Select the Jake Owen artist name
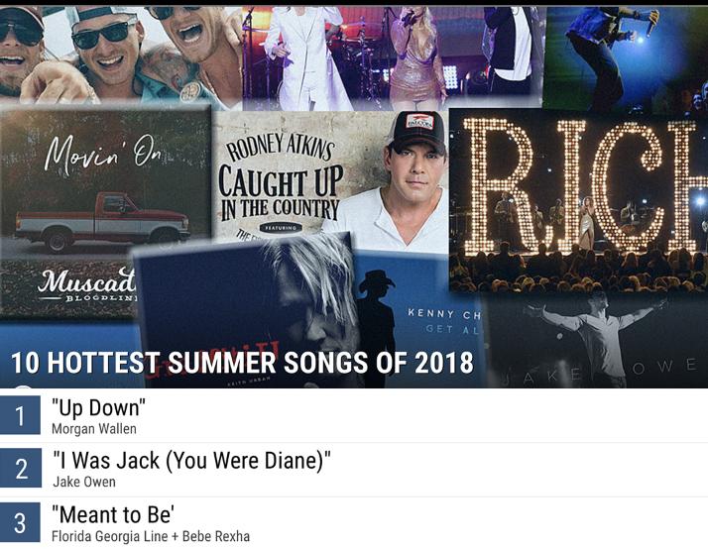Viewport: 708px width, 549px height. point(83,483)
